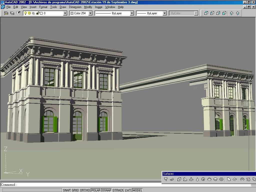This screenshot has width=256, height=192.
Task: Choose the 2D Solid tool in Surfaces
Action: click(166, 179)
